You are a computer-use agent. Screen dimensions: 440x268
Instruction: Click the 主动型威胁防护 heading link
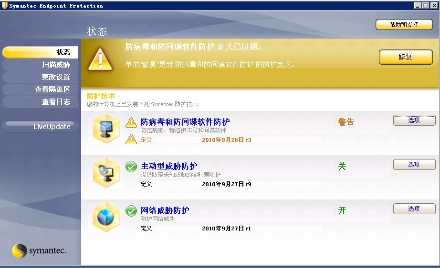pyautogui.click(x=169, y=166)
